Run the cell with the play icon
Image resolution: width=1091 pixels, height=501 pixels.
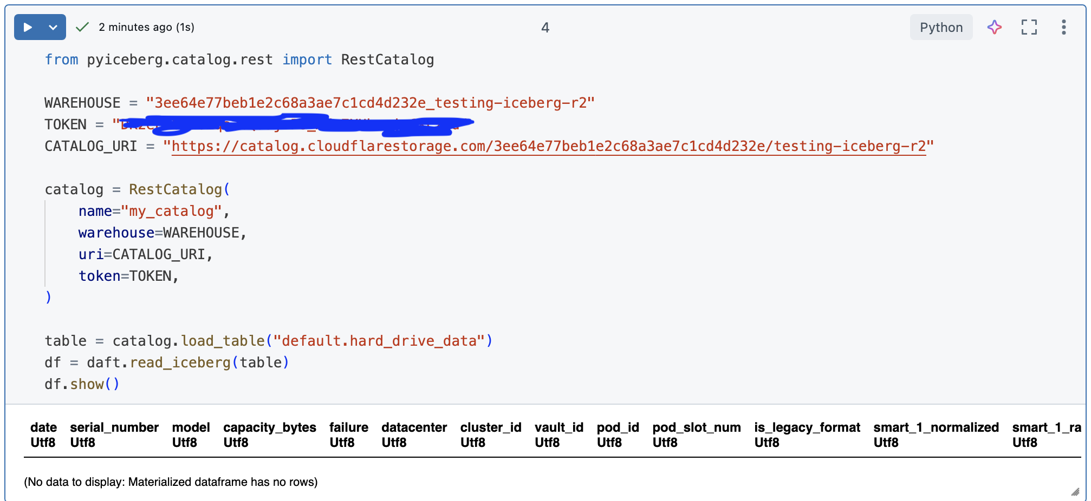tap(28, 27)
